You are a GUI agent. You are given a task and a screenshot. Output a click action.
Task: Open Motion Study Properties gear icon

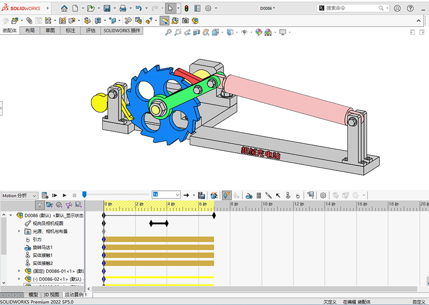323,195
